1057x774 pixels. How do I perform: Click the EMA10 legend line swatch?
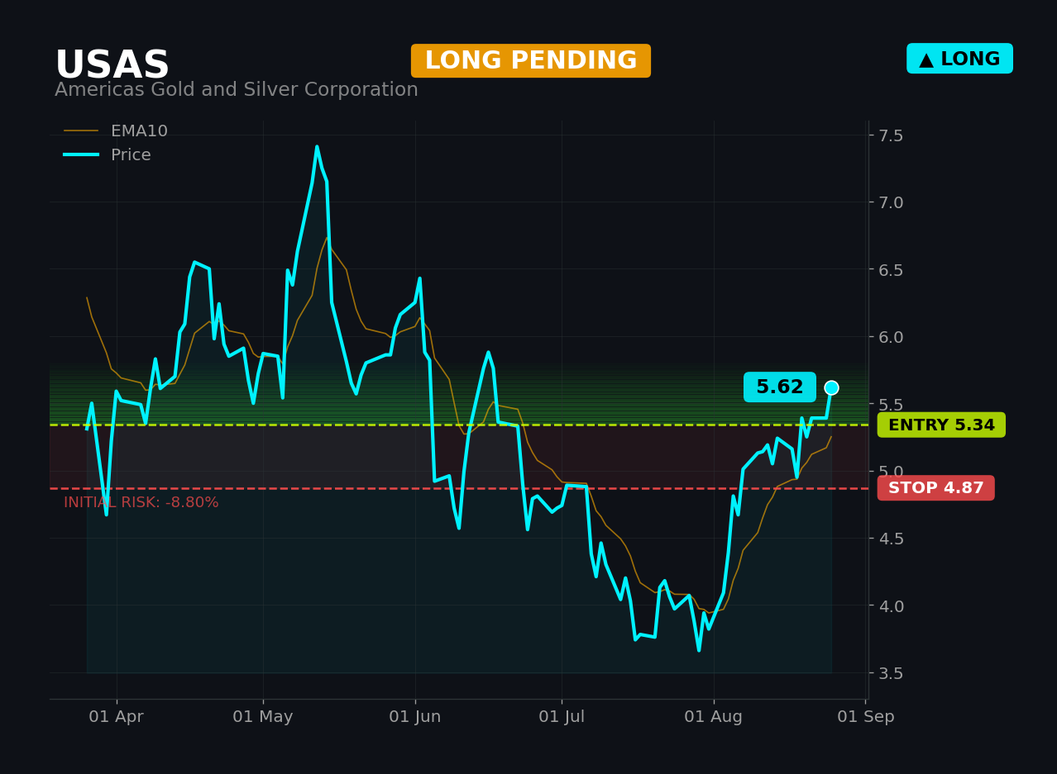point(81,131)
